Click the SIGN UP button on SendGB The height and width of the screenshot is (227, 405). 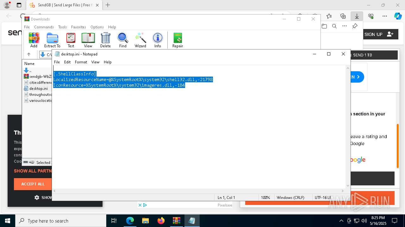point(379,34)
